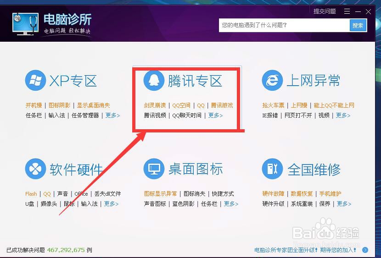Expand 更多> under 桌面图标

[231, 203]
